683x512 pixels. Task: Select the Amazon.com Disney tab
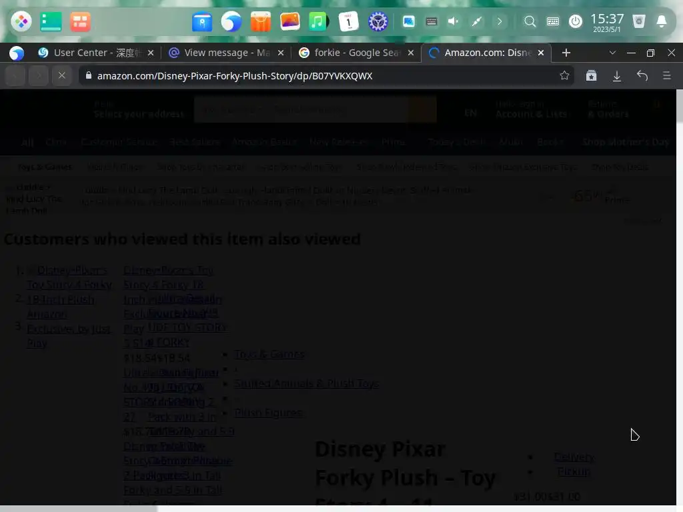coord(486,53)
